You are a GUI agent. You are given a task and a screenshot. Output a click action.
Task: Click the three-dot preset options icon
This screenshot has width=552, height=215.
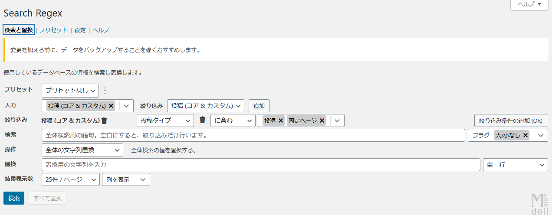[x=105, y=91]
